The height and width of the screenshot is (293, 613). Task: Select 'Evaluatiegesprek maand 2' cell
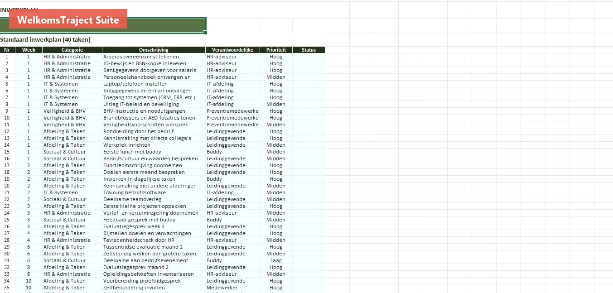[x=154, y=267]
